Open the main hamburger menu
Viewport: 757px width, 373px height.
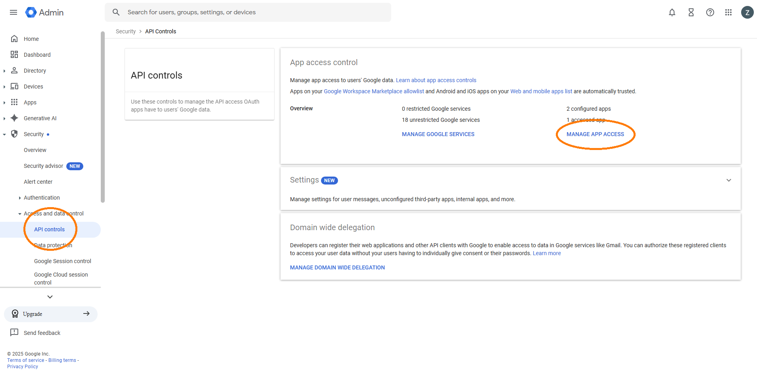[13, 12]
